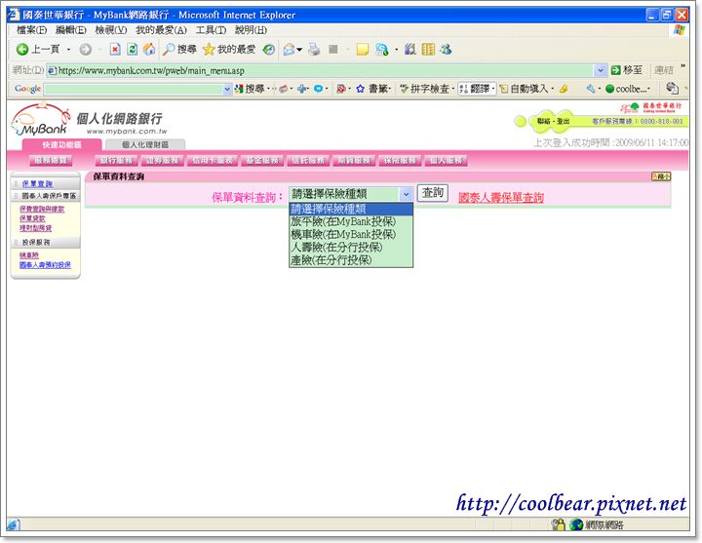Open the 信用卡服務 navigation button
702x543 pixels.
[213, 160]
